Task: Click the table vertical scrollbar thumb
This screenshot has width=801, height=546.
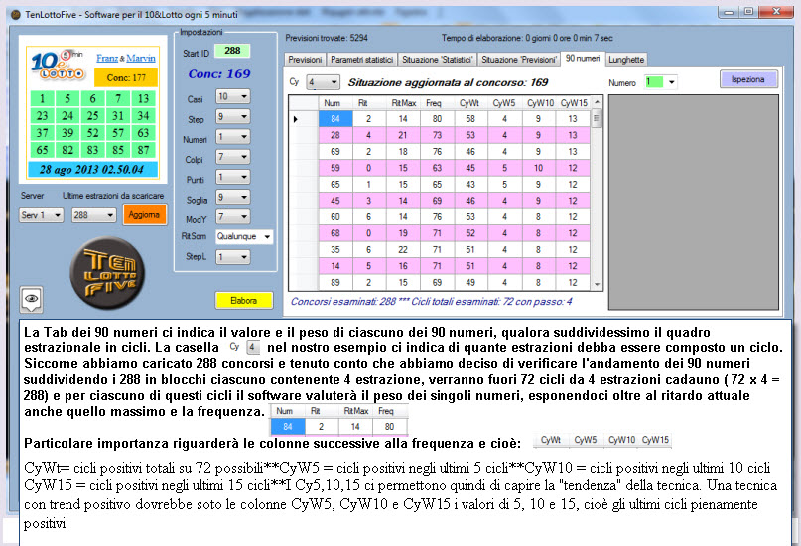Action: point(597,119)
